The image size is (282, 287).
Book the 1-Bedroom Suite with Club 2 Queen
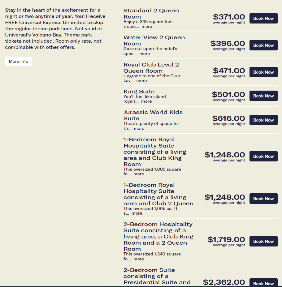[x=263, y=199]
